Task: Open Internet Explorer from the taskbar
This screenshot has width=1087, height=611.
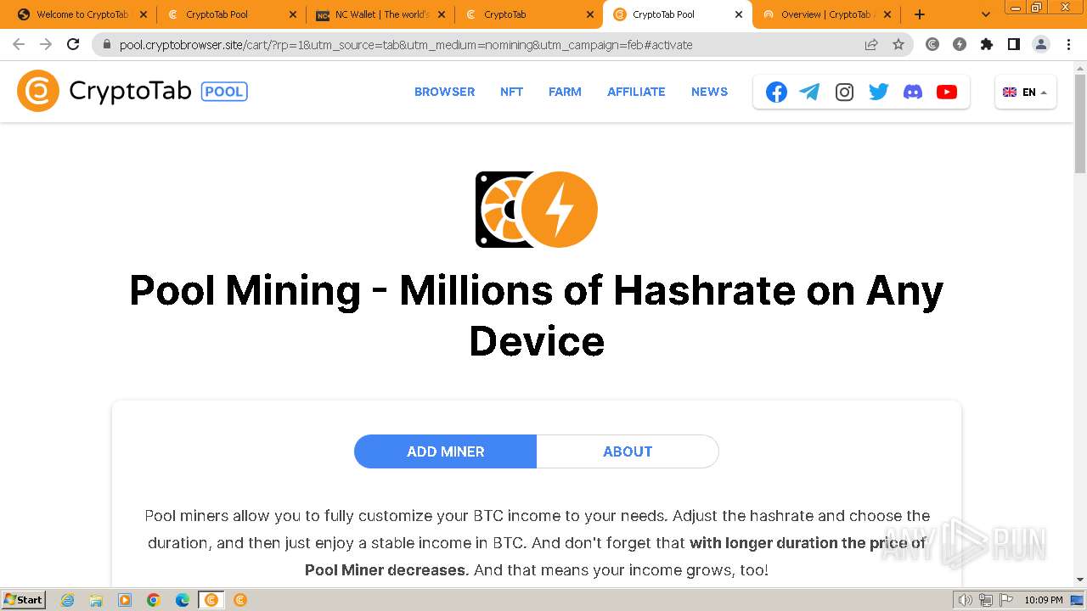Action: pyautogui.click(x=68, y=600)
